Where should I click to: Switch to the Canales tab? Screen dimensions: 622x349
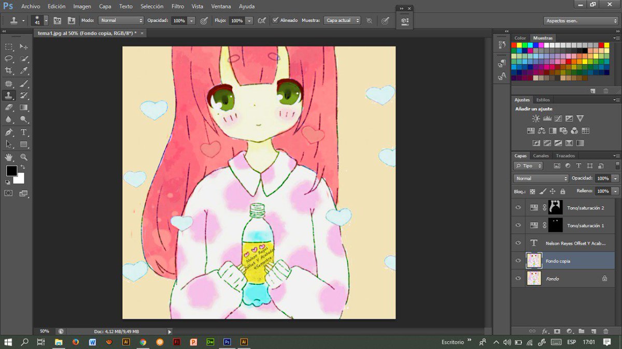pyautogui.click(x=541, y=156)
